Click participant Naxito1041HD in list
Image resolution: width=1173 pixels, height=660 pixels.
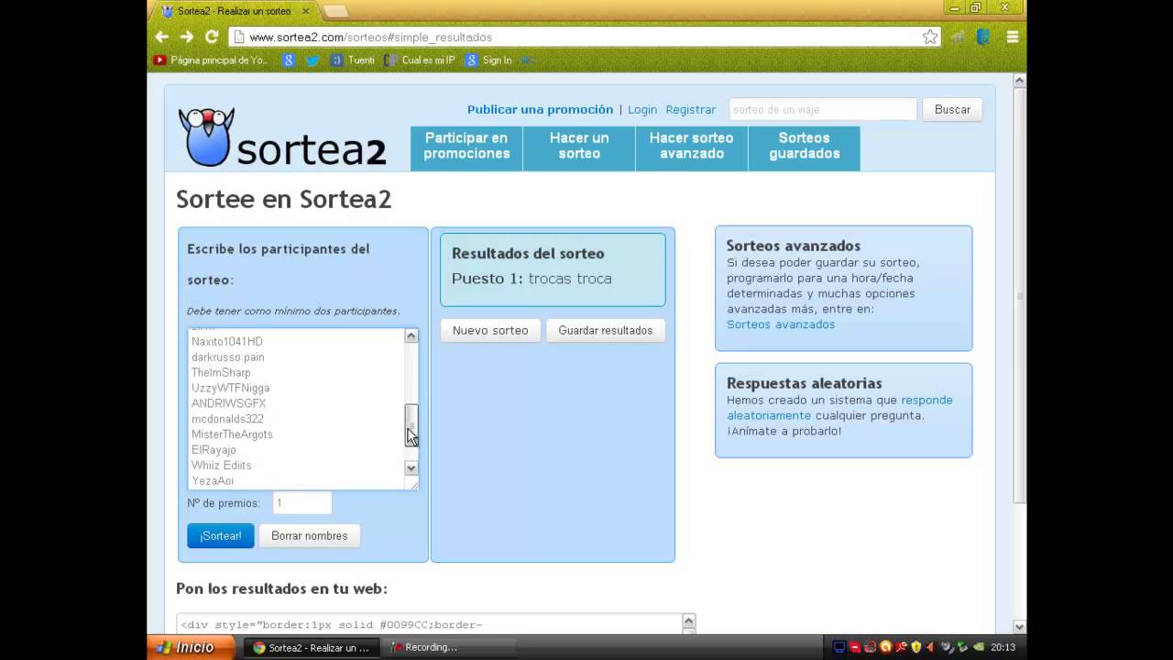(227, 342)
